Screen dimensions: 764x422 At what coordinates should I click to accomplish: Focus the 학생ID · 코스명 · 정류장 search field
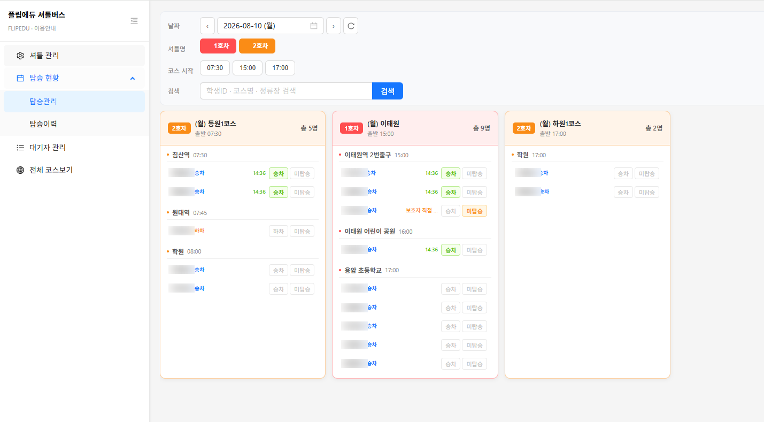pos(286,91)
